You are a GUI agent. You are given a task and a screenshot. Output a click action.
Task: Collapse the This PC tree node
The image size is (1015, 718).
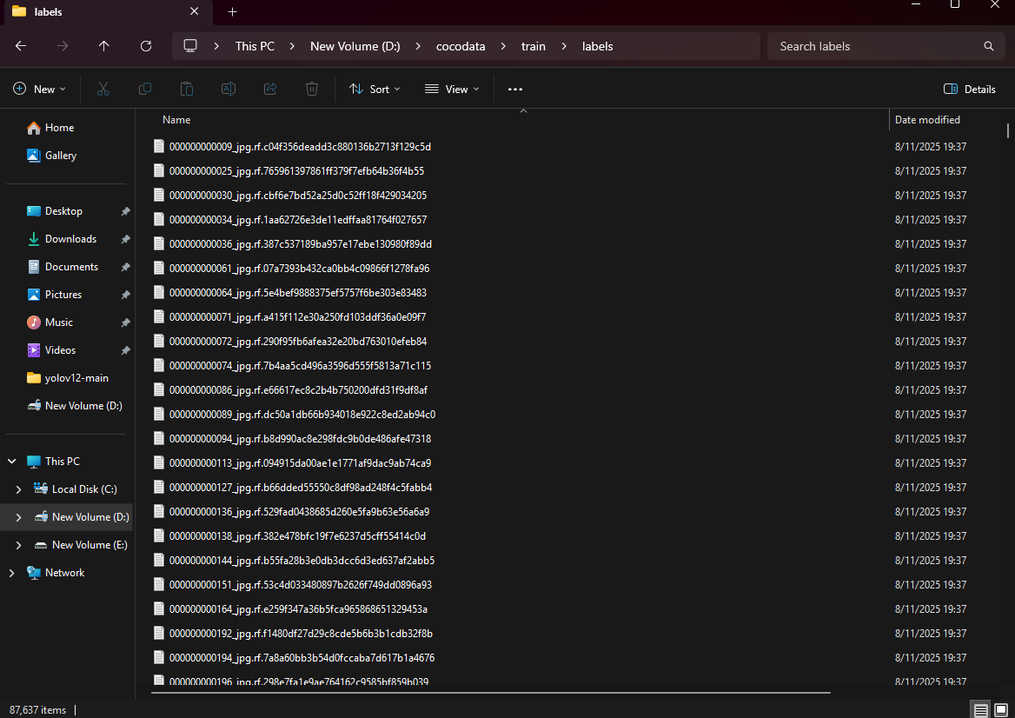(x=11, y=462)
